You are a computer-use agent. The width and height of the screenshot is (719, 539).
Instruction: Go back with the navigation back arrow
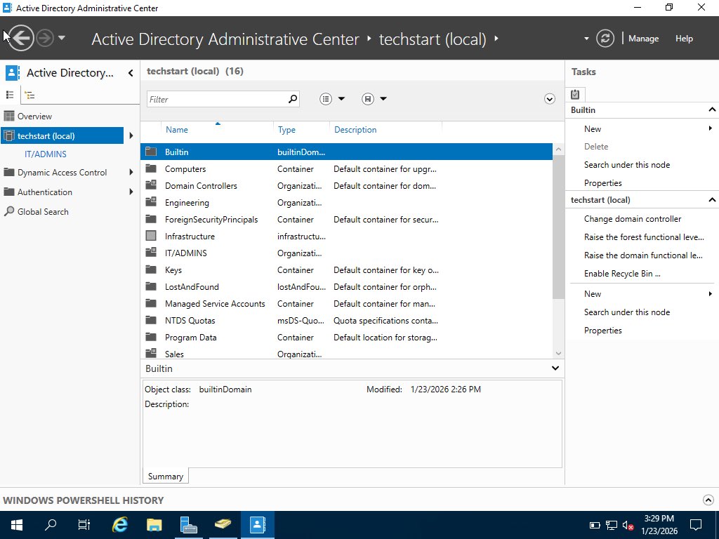tap(20, 38)
